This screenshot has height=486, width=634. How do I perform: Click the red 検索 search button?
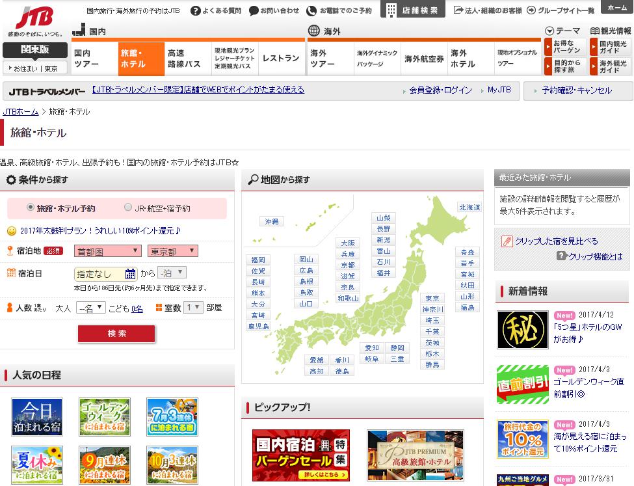(116, 334)
